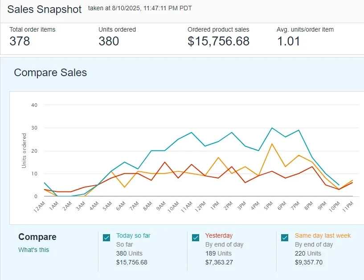Viewport: 364px width, 280px height.
Task: Click teal line's peak point at 5PM
Action: pyautogui.click(x=272, y=128)
